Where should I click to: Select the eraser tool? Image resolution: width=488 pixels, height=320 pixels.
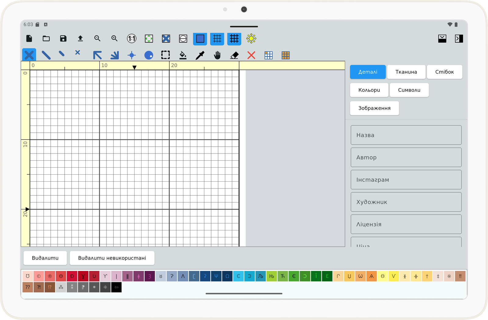[234, 55]
